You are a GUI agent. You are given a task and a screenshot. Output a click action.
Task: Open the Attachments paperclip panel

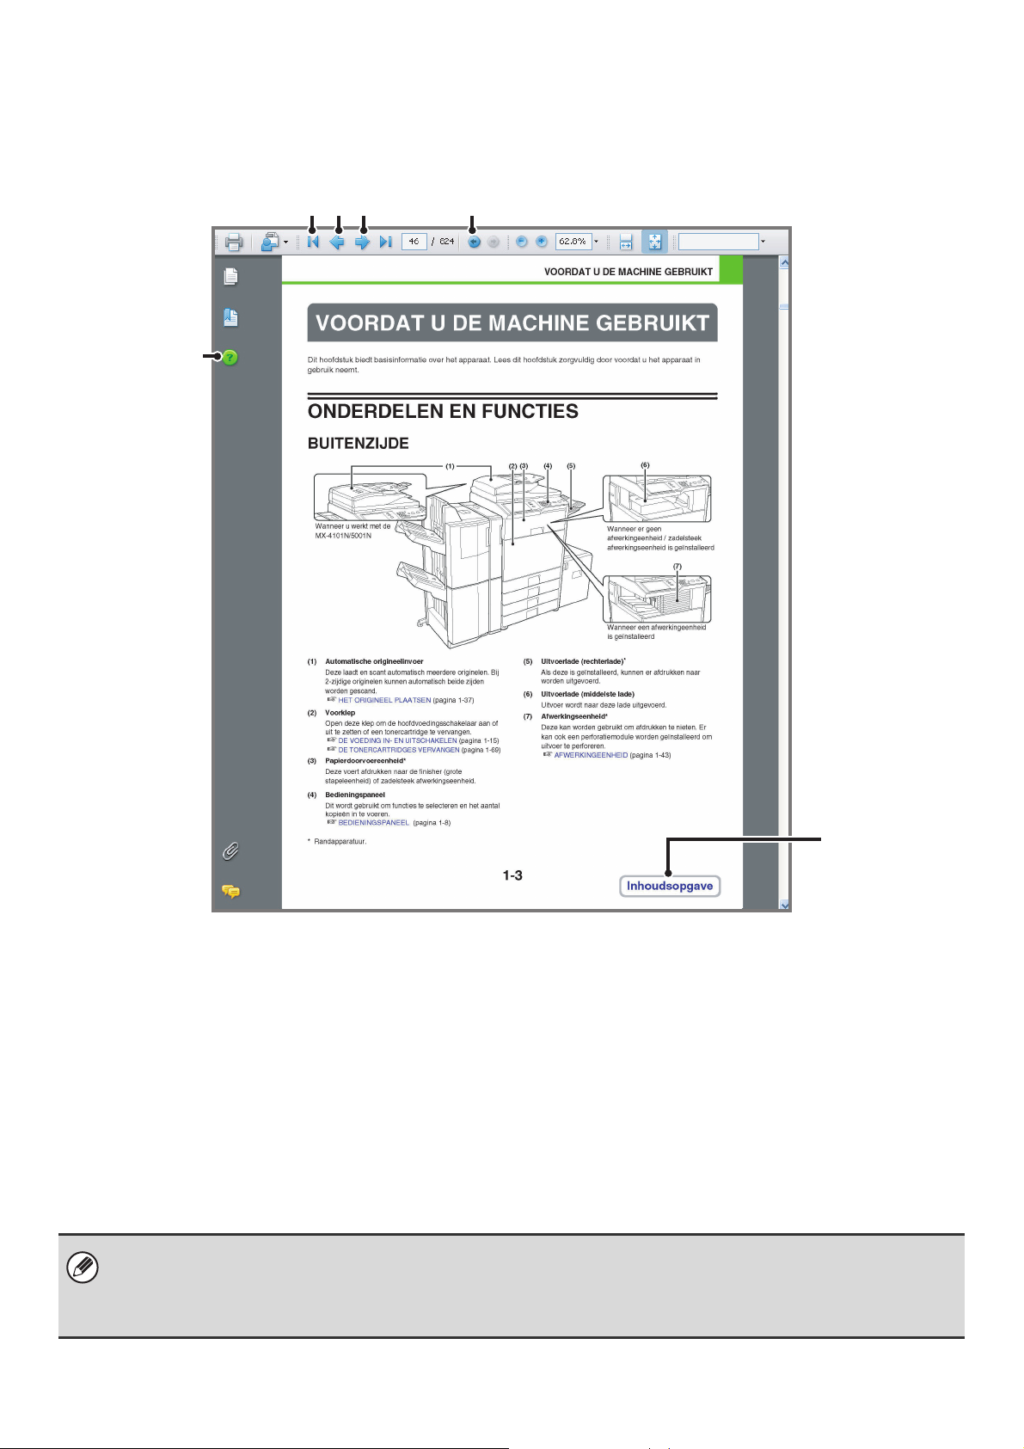tap(230, 851)
